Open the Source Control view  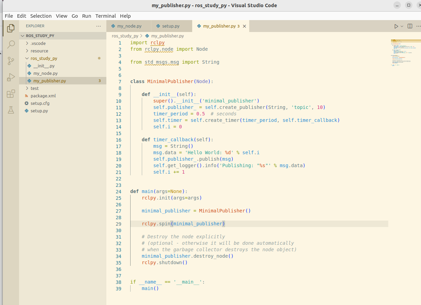point(11,61)
